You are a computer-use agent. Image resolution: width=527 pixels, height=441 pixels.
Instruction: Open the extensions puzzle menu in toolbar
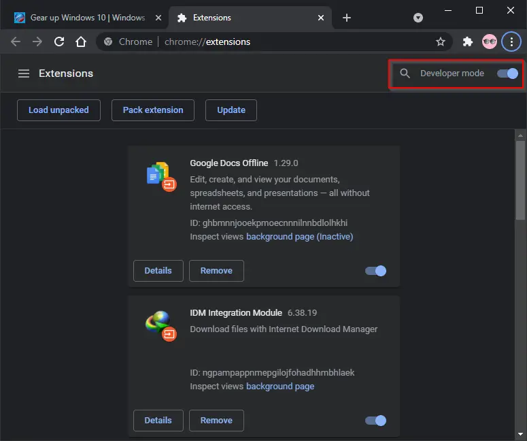click(468, 42)
